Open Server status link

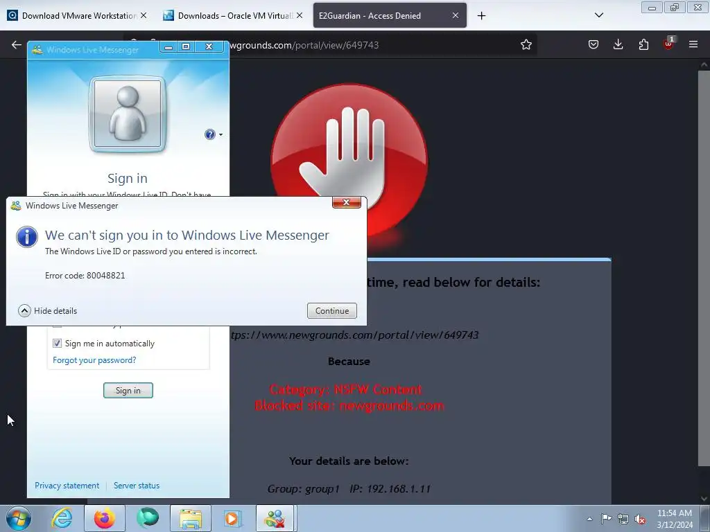pyautogui.click(x=137, y=486)
